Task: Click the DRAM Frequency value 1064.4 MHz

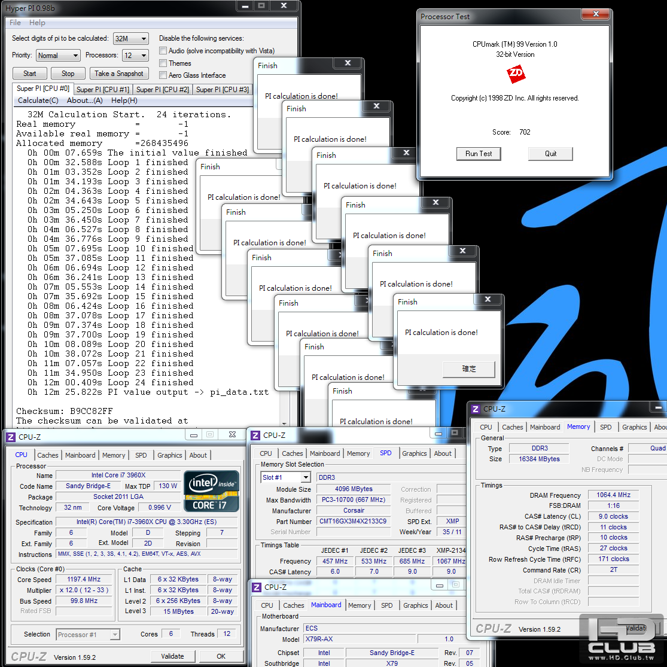Action: click(x=613, y=495)
